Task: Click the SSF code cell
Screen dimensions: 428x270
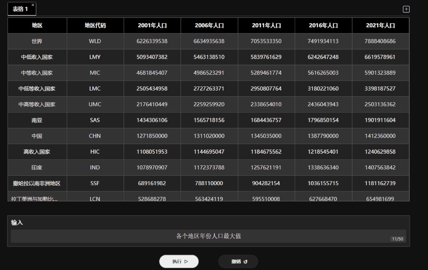Action: tap(95, 184)
